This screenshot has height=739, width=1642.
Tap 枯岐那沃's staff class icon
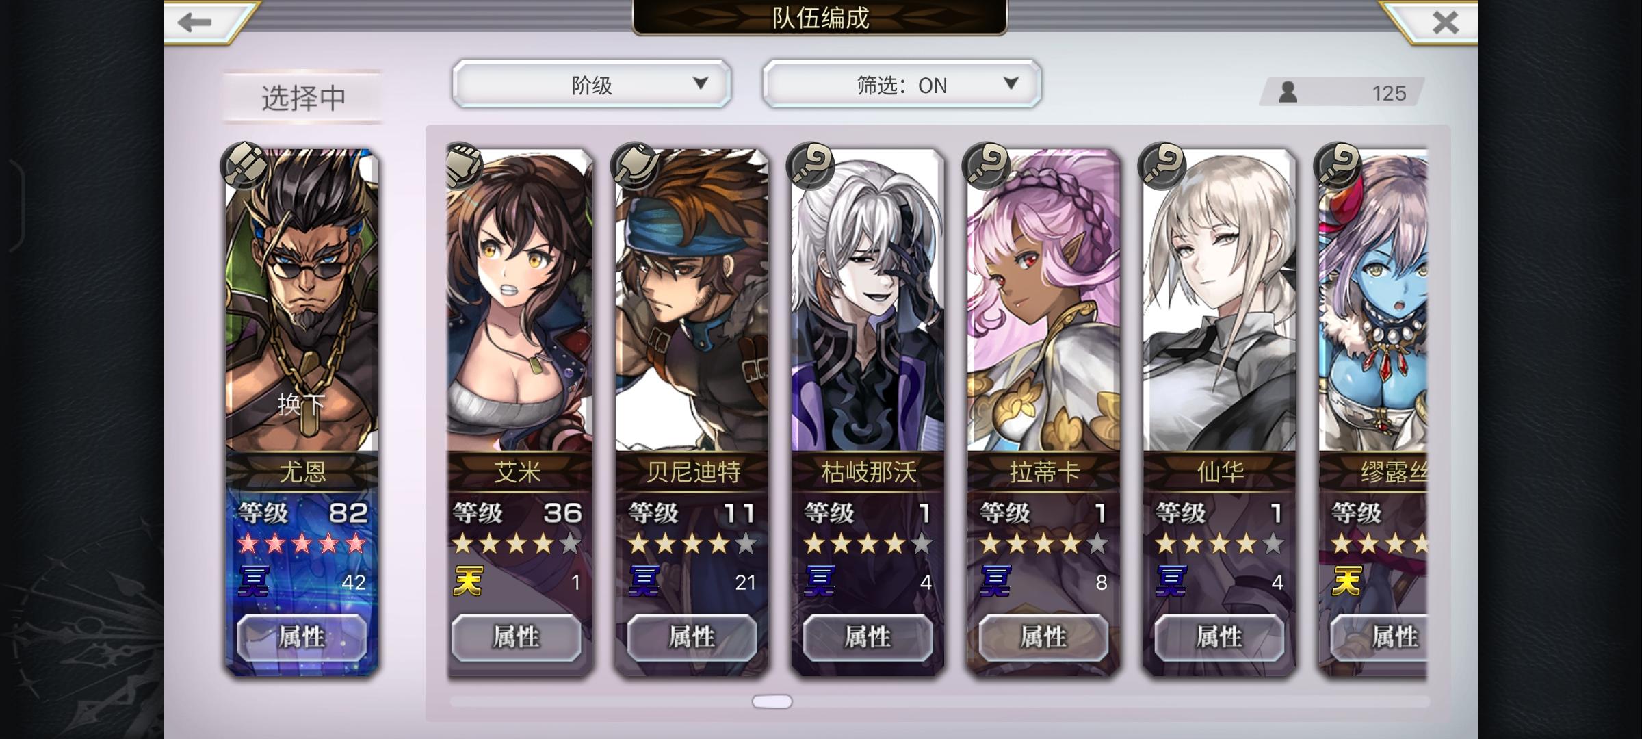pyautogui.click(x=811, y=165)
